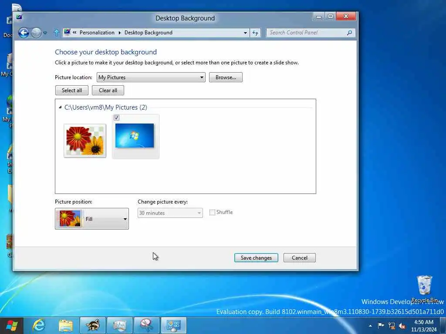This screenshot has width=446, height=334.
Task: Go up one level with the up arrow
Action: coord(56,33)
